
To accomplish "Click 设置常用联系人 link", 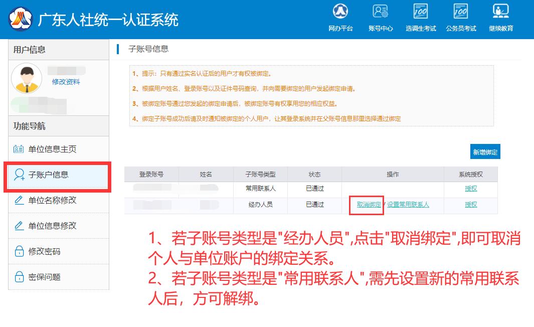I will pos(408,205).
